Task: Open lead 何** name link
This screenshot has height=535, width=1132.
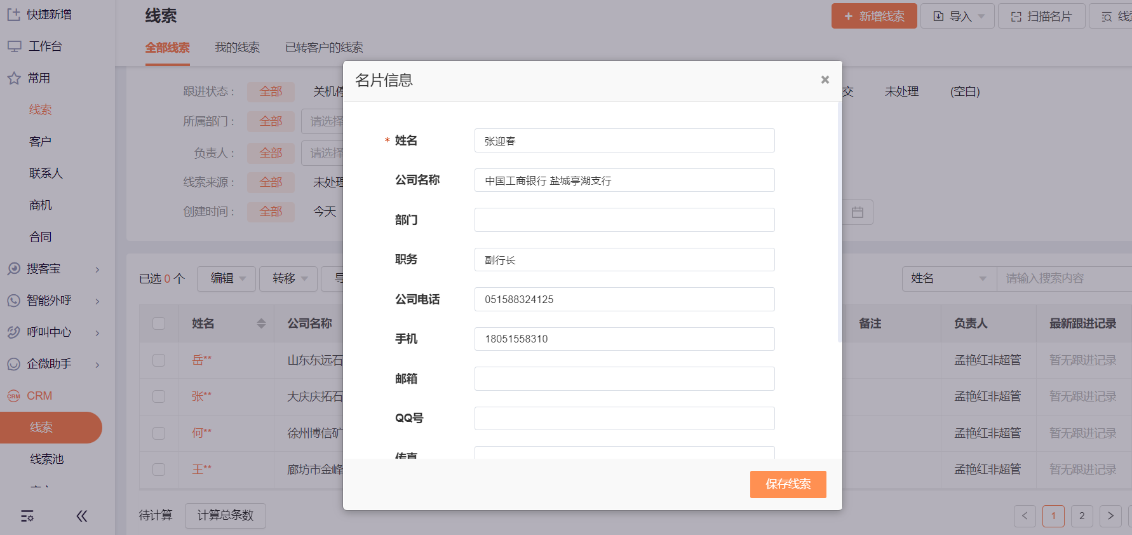Action: [x=202, y=433]
